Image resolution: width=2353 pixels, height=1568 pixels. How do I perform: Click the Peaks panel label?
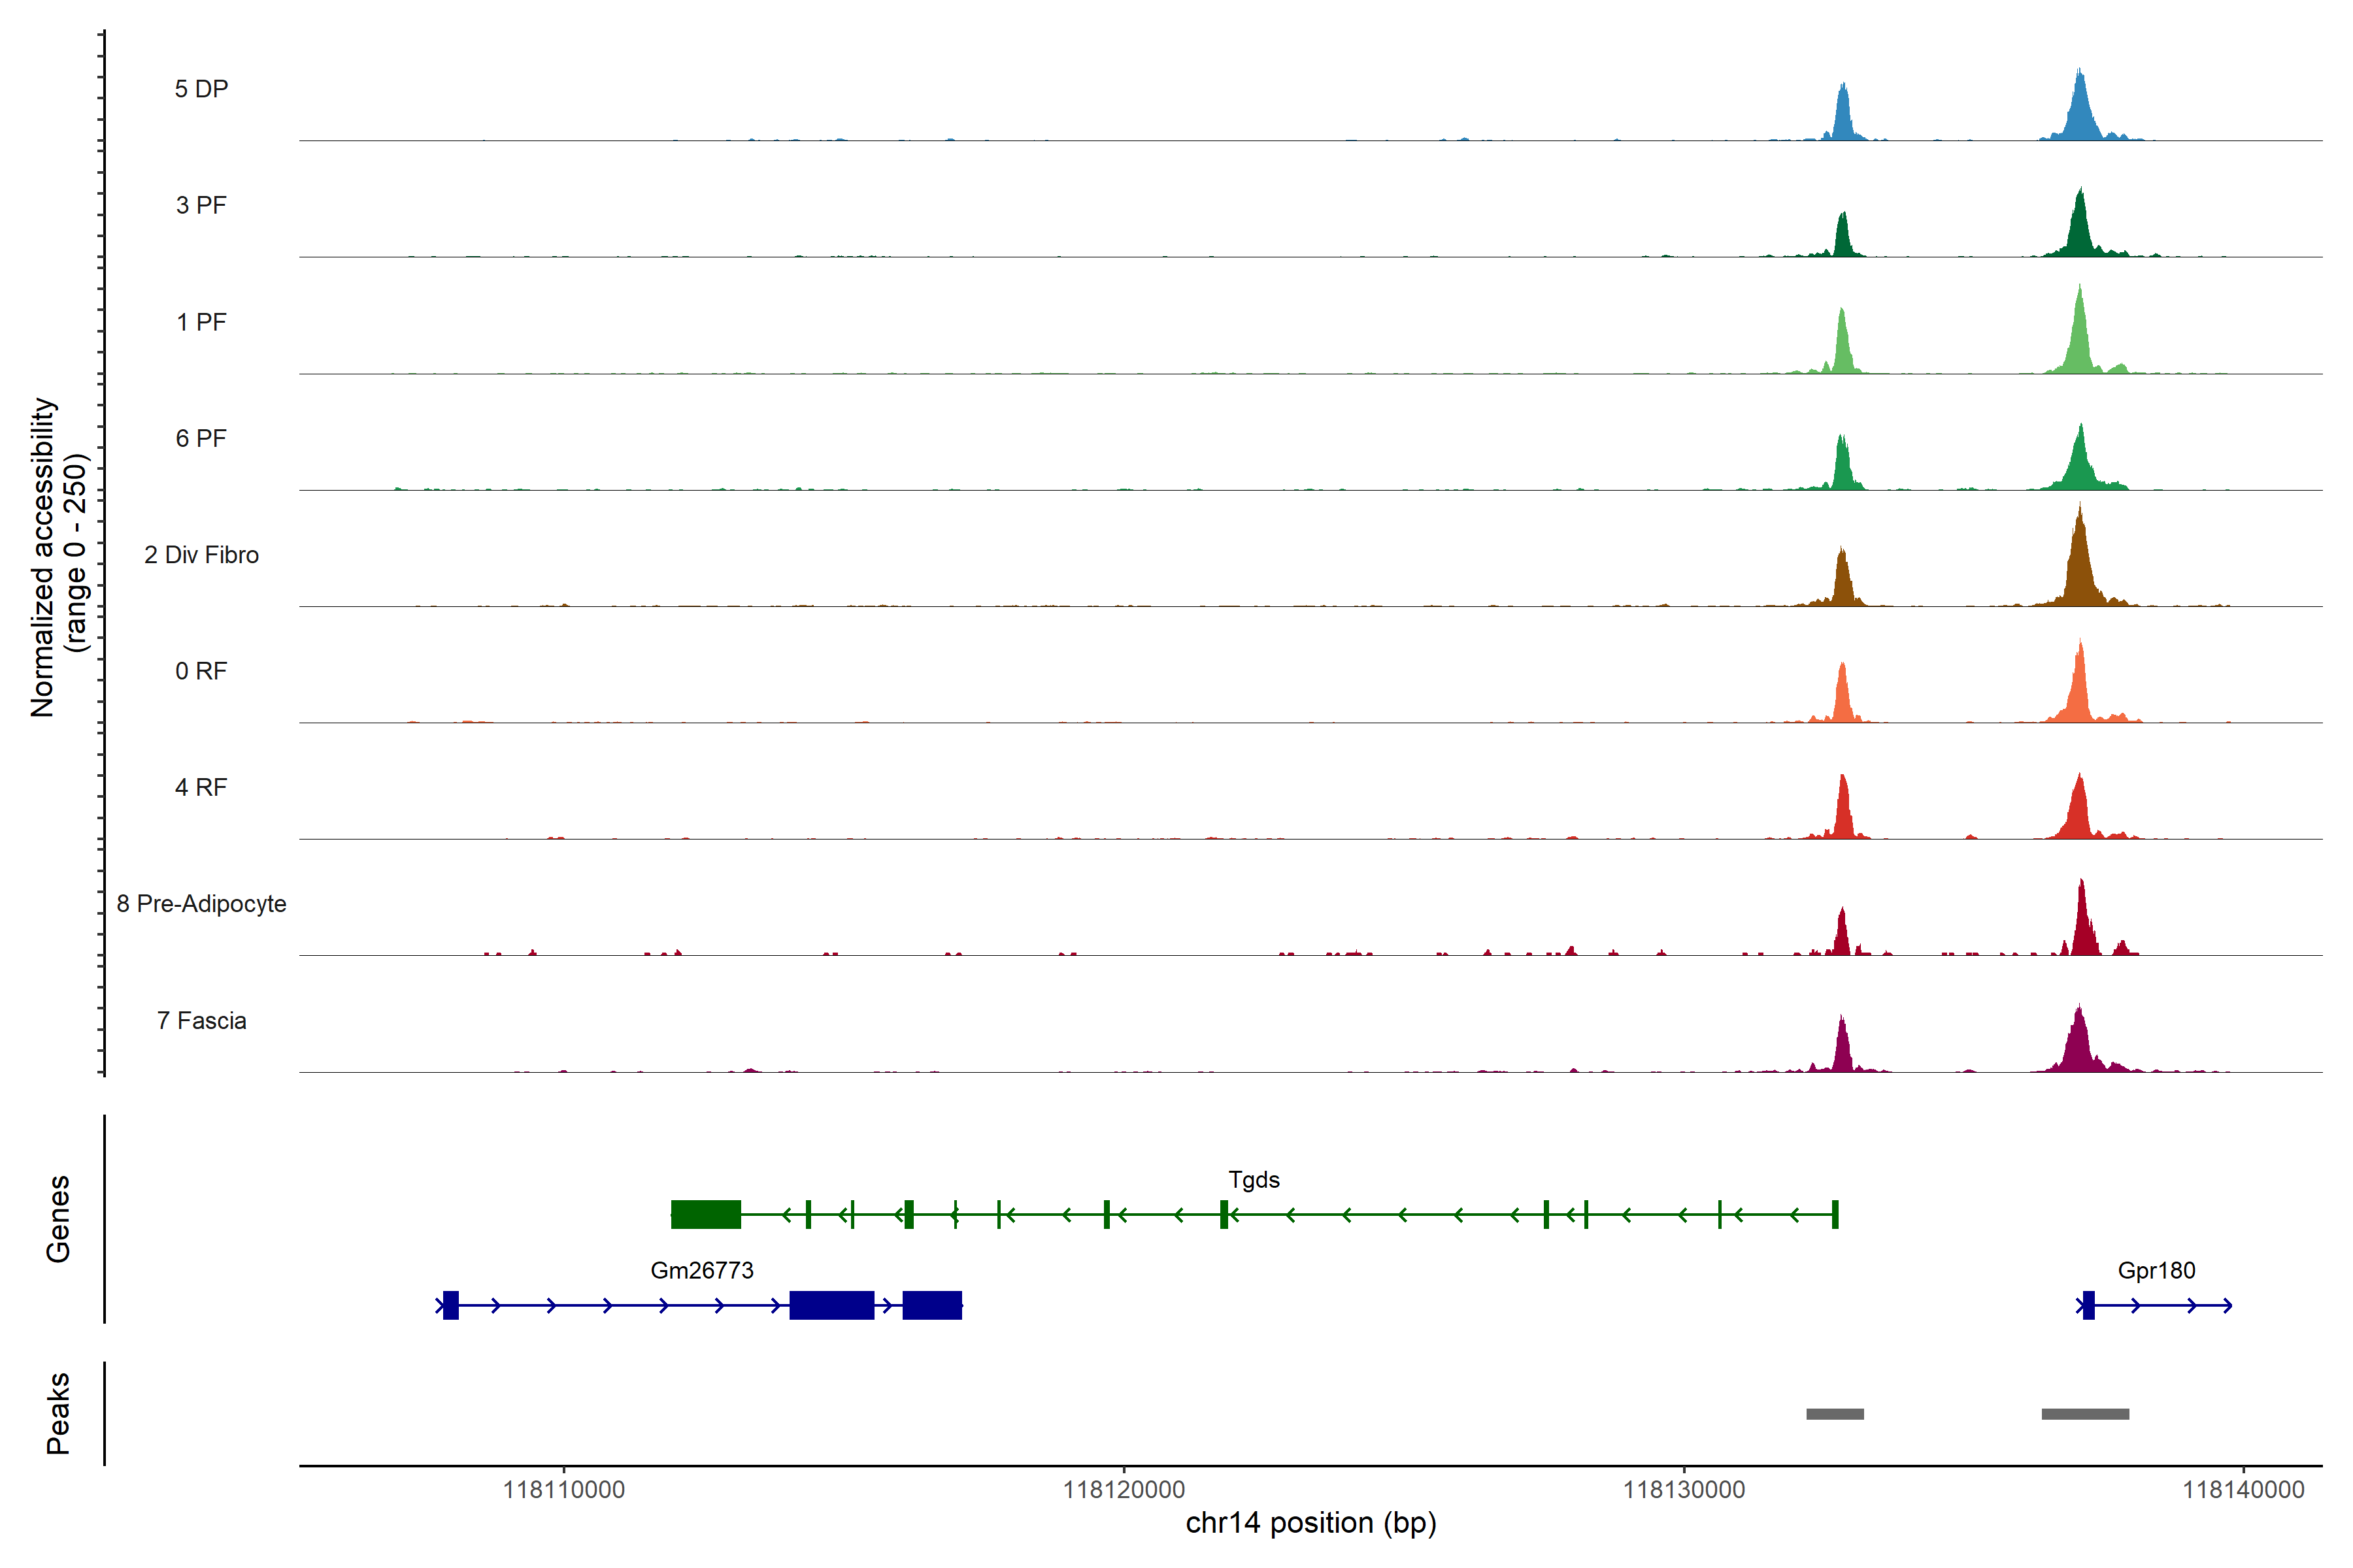58,1413
